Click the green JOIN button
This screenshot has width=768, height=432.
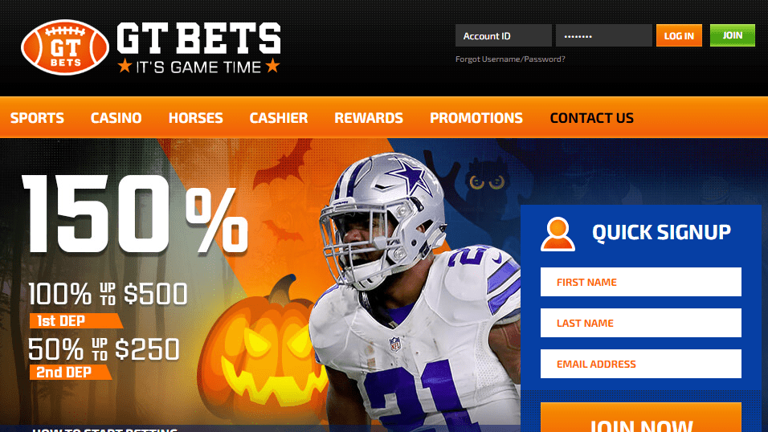[x=732, y=36]
